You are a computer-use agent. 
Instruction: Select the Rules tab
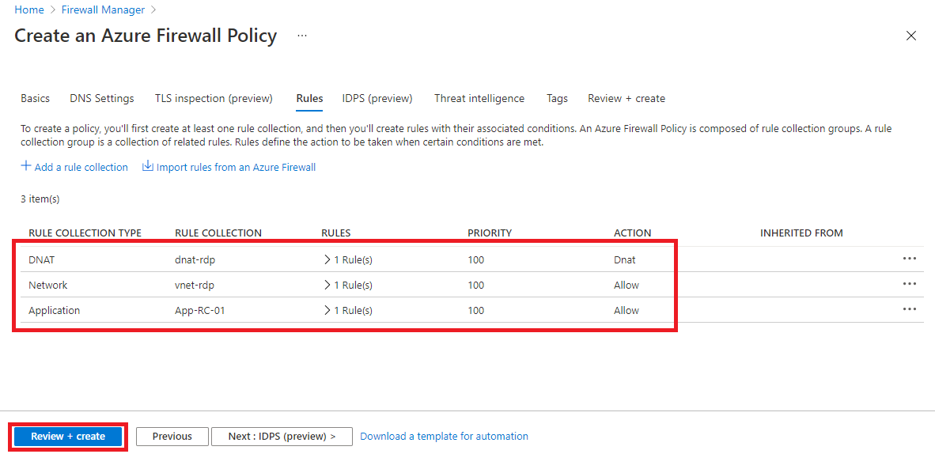click(x=309, y=98)
